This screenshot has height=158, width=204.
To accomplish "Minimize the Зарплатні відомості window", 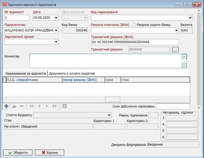I will (x=179, y=5).
